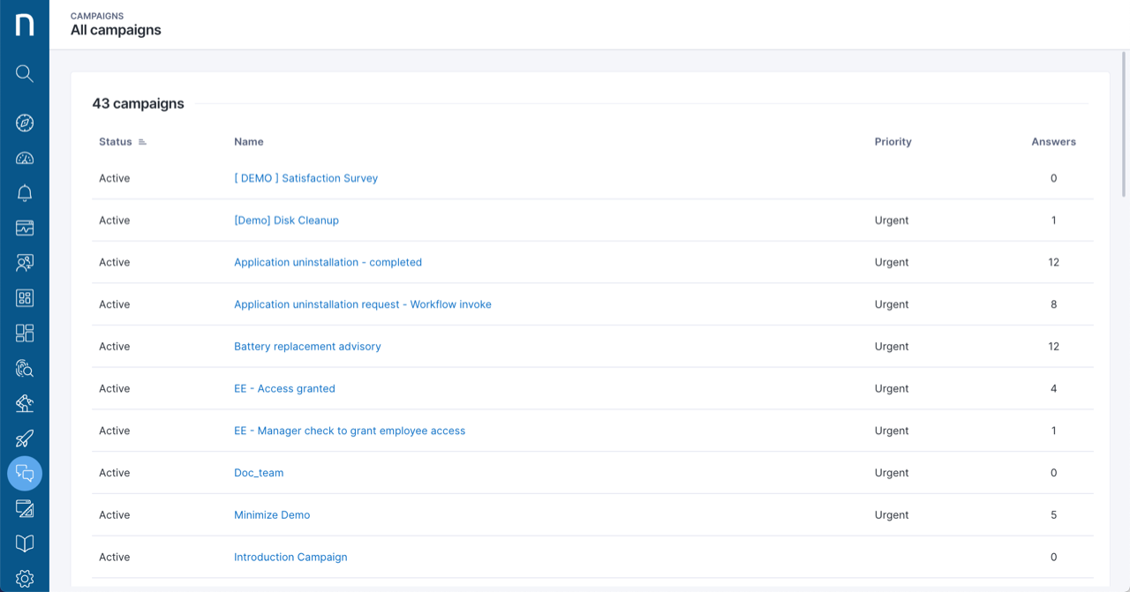Open the [Demo] Disk Cleanup campaign
The width and height of the screenshot is (1130, 592).
(x=286, y=220)
